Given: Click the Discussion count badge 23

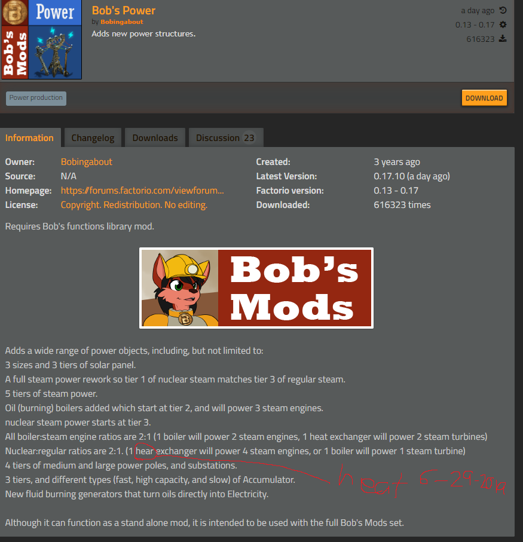Looking at the screenshot, I should pyautogui.click(x=249, y=138).
